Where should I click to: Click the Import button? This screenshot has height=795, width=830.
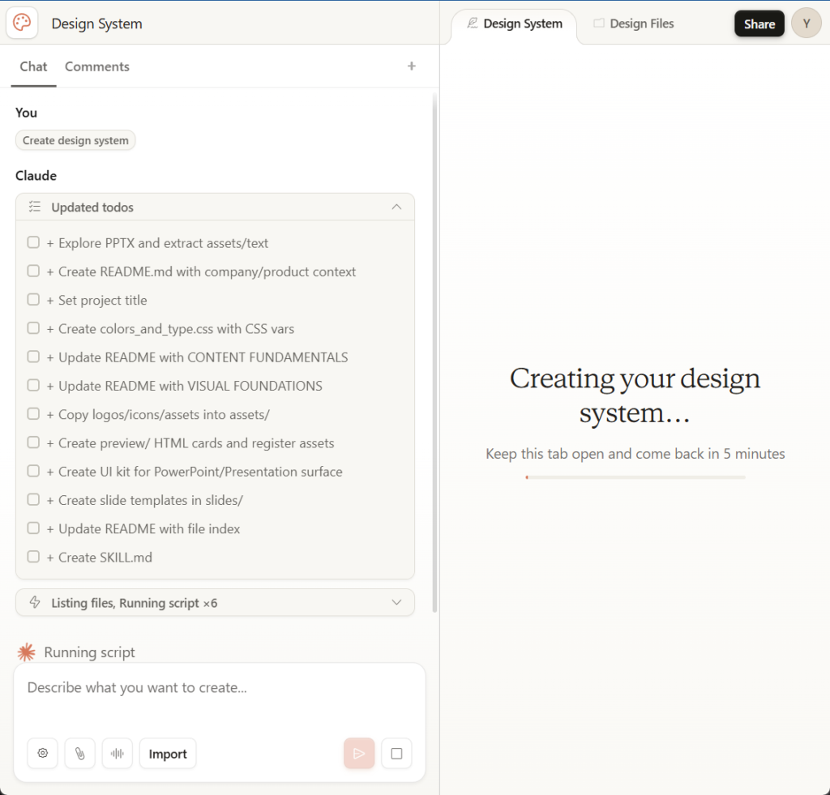pyautogui.click(x=168, y=754)
